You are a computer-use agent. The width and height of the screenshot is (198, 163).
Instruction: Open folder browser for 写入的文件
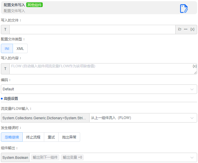180,30
